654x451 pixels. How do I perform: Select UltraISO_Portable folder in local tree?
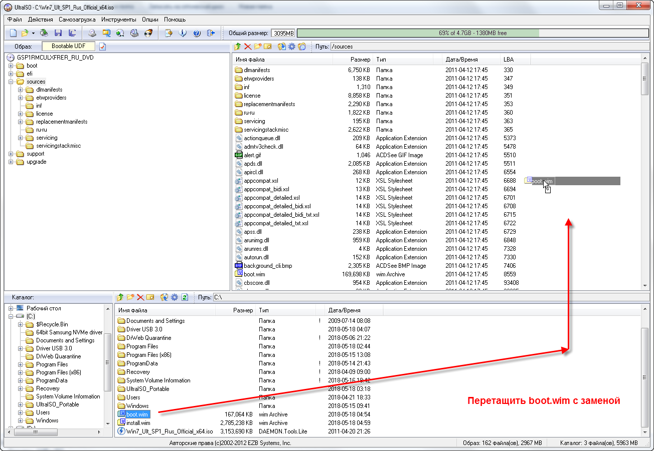57,404
